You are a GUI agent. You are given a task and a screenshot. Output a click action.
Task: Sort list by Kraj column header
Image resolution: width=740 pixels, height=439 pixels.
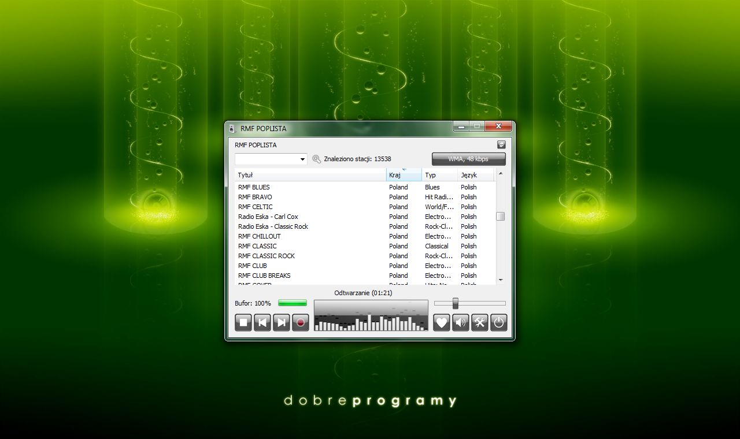pyautogui.click(x=404, y=175)
